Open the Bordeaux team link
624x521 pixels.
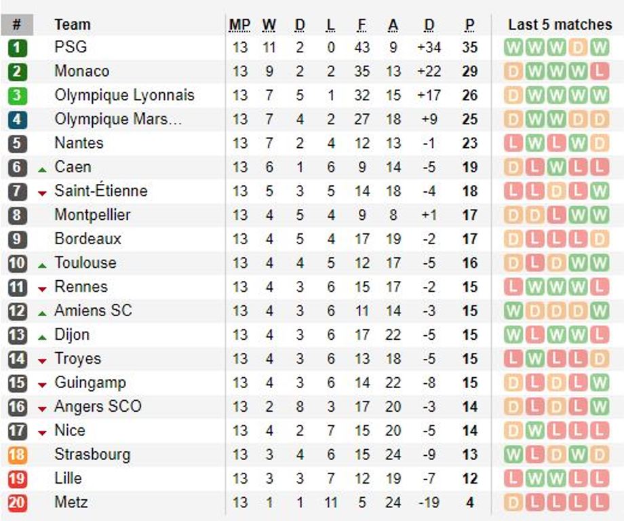[87, 239]
